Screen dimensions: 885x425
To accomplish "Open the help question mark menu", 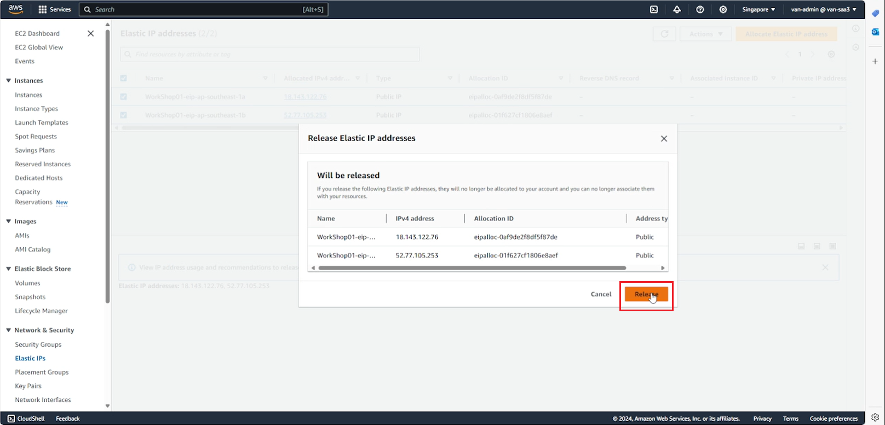I will tap(700, 9).
